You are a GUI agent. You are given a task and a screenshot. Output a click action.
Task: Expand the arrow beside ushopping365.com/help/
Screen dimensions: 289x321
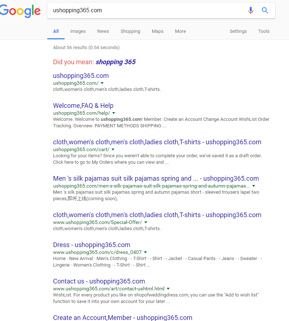(x=114, y=113)
